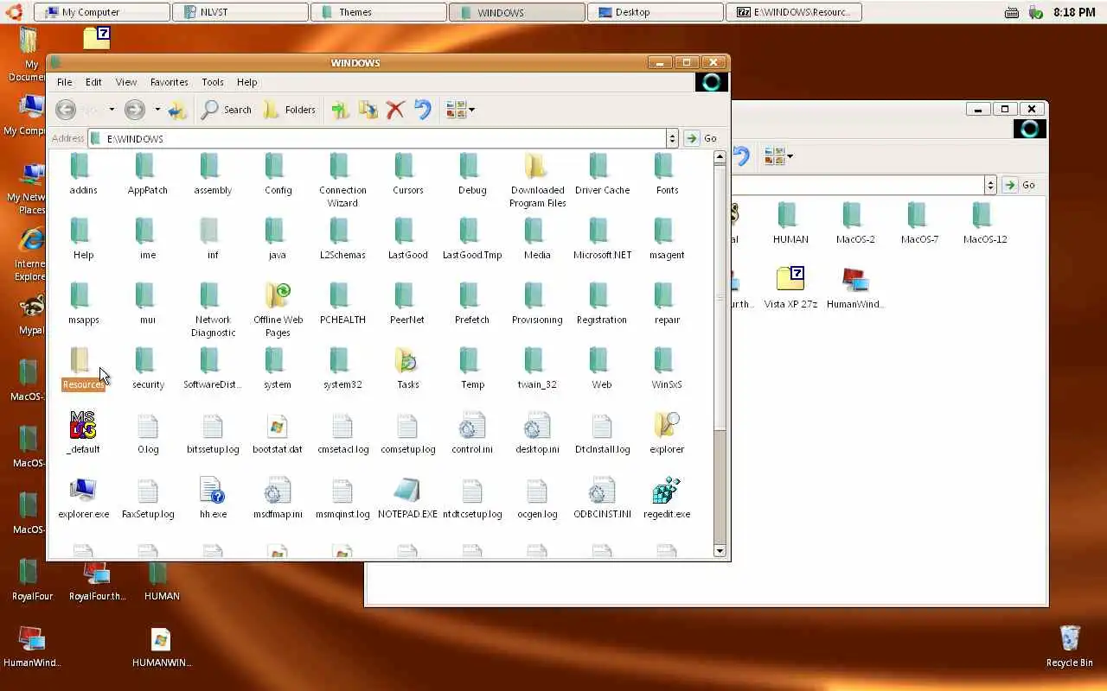Switch to My Computer taskbar button
1107x691 pixels.
pyautogui.click(x=102, y=12)
